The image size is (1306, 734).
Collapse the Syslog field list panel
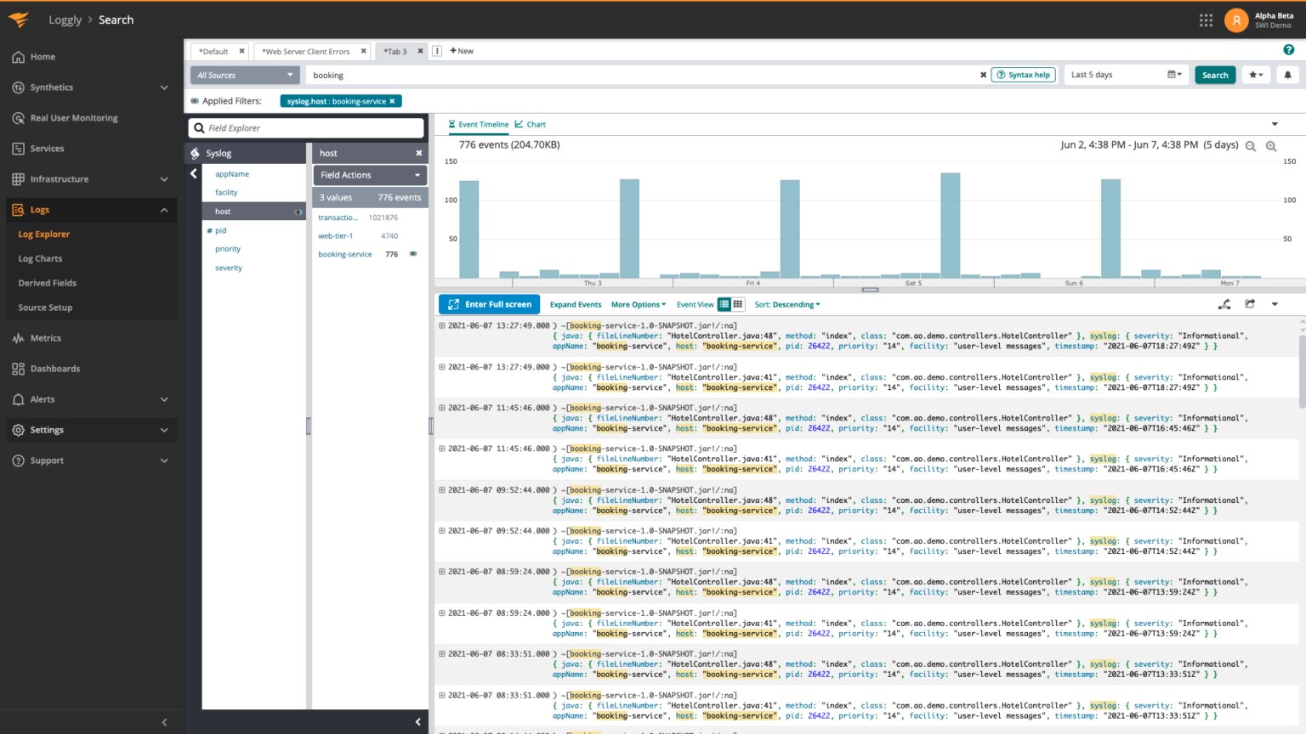(191, 172)
